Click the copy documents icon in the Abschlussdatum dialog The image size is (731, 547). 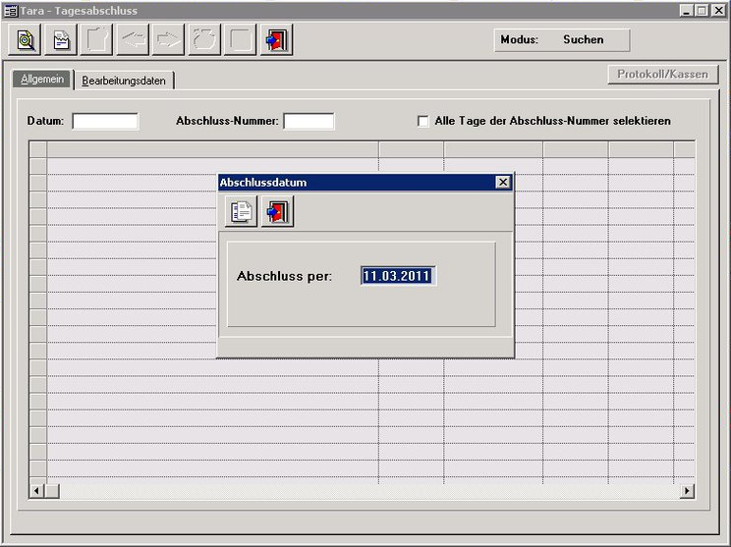(x=241, y=211)
